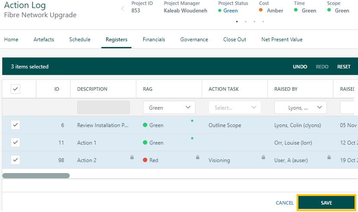Switch to the Artefacts tab
This screenshot has height=212, width=358.
coord(44,39)
